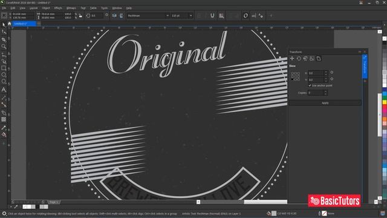The height and width of the screenshot is (218, 387).
Task: Click the rotation angle field in property bar
Action: (x=97, y=16)
